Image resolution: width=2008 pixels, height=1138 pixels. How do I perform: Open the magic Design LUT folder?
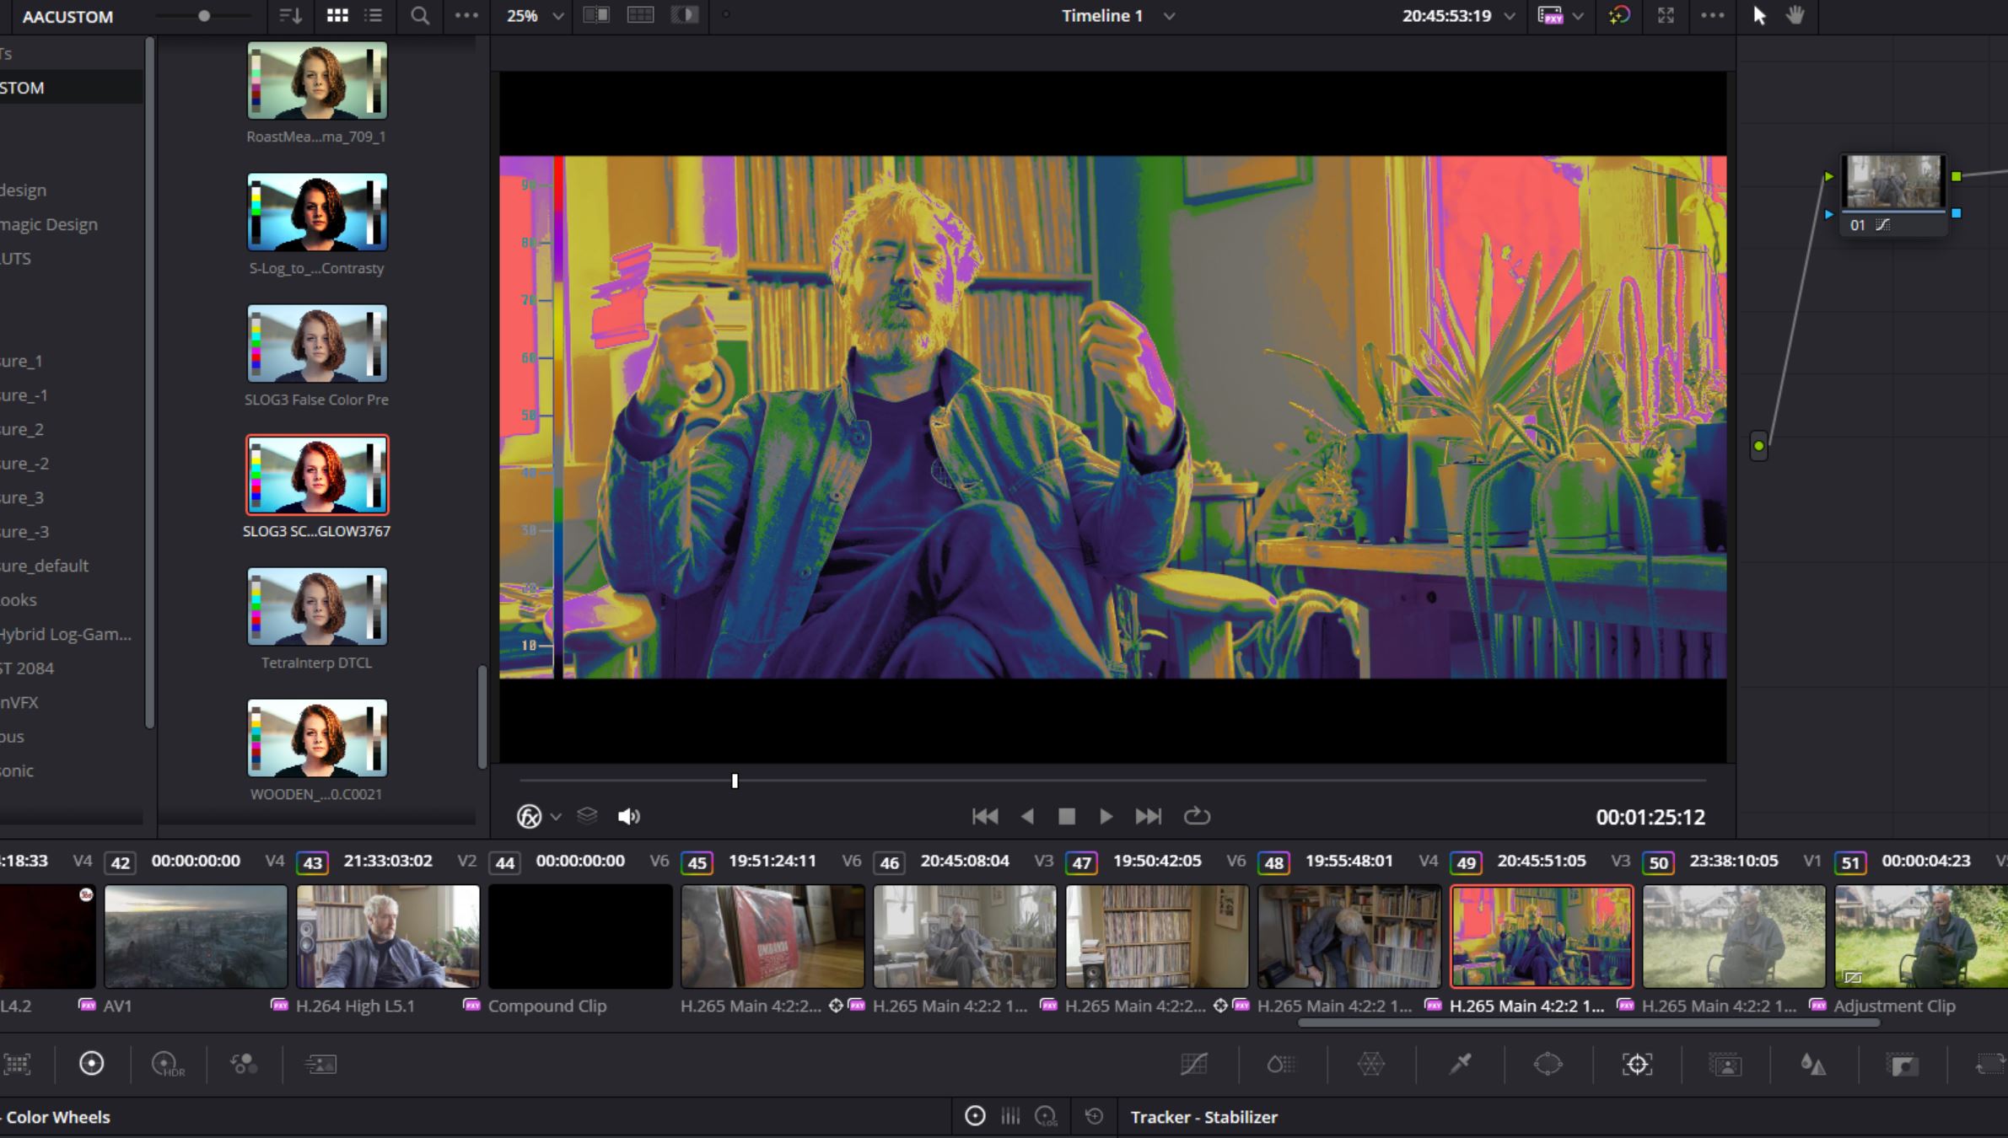click(x=49, y=224)
